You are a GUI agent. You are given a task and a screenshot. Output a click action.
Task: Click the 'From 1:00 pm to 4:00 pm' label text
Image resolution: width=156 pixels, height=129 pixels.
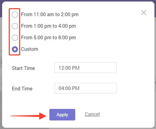[x=48, y=26]
